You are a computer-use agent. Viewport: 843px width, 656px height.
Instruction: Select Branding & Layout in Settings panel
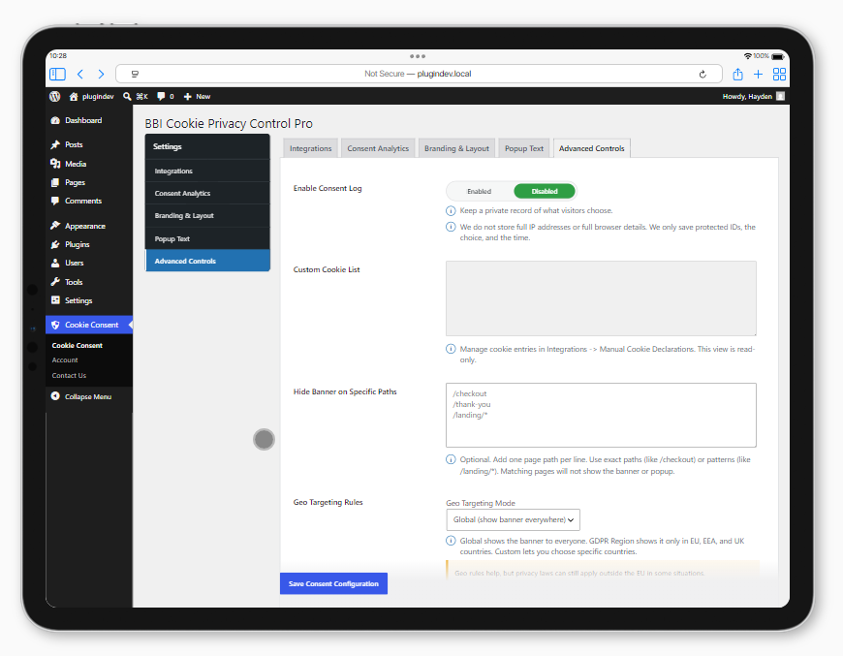(x=207, y=216)
